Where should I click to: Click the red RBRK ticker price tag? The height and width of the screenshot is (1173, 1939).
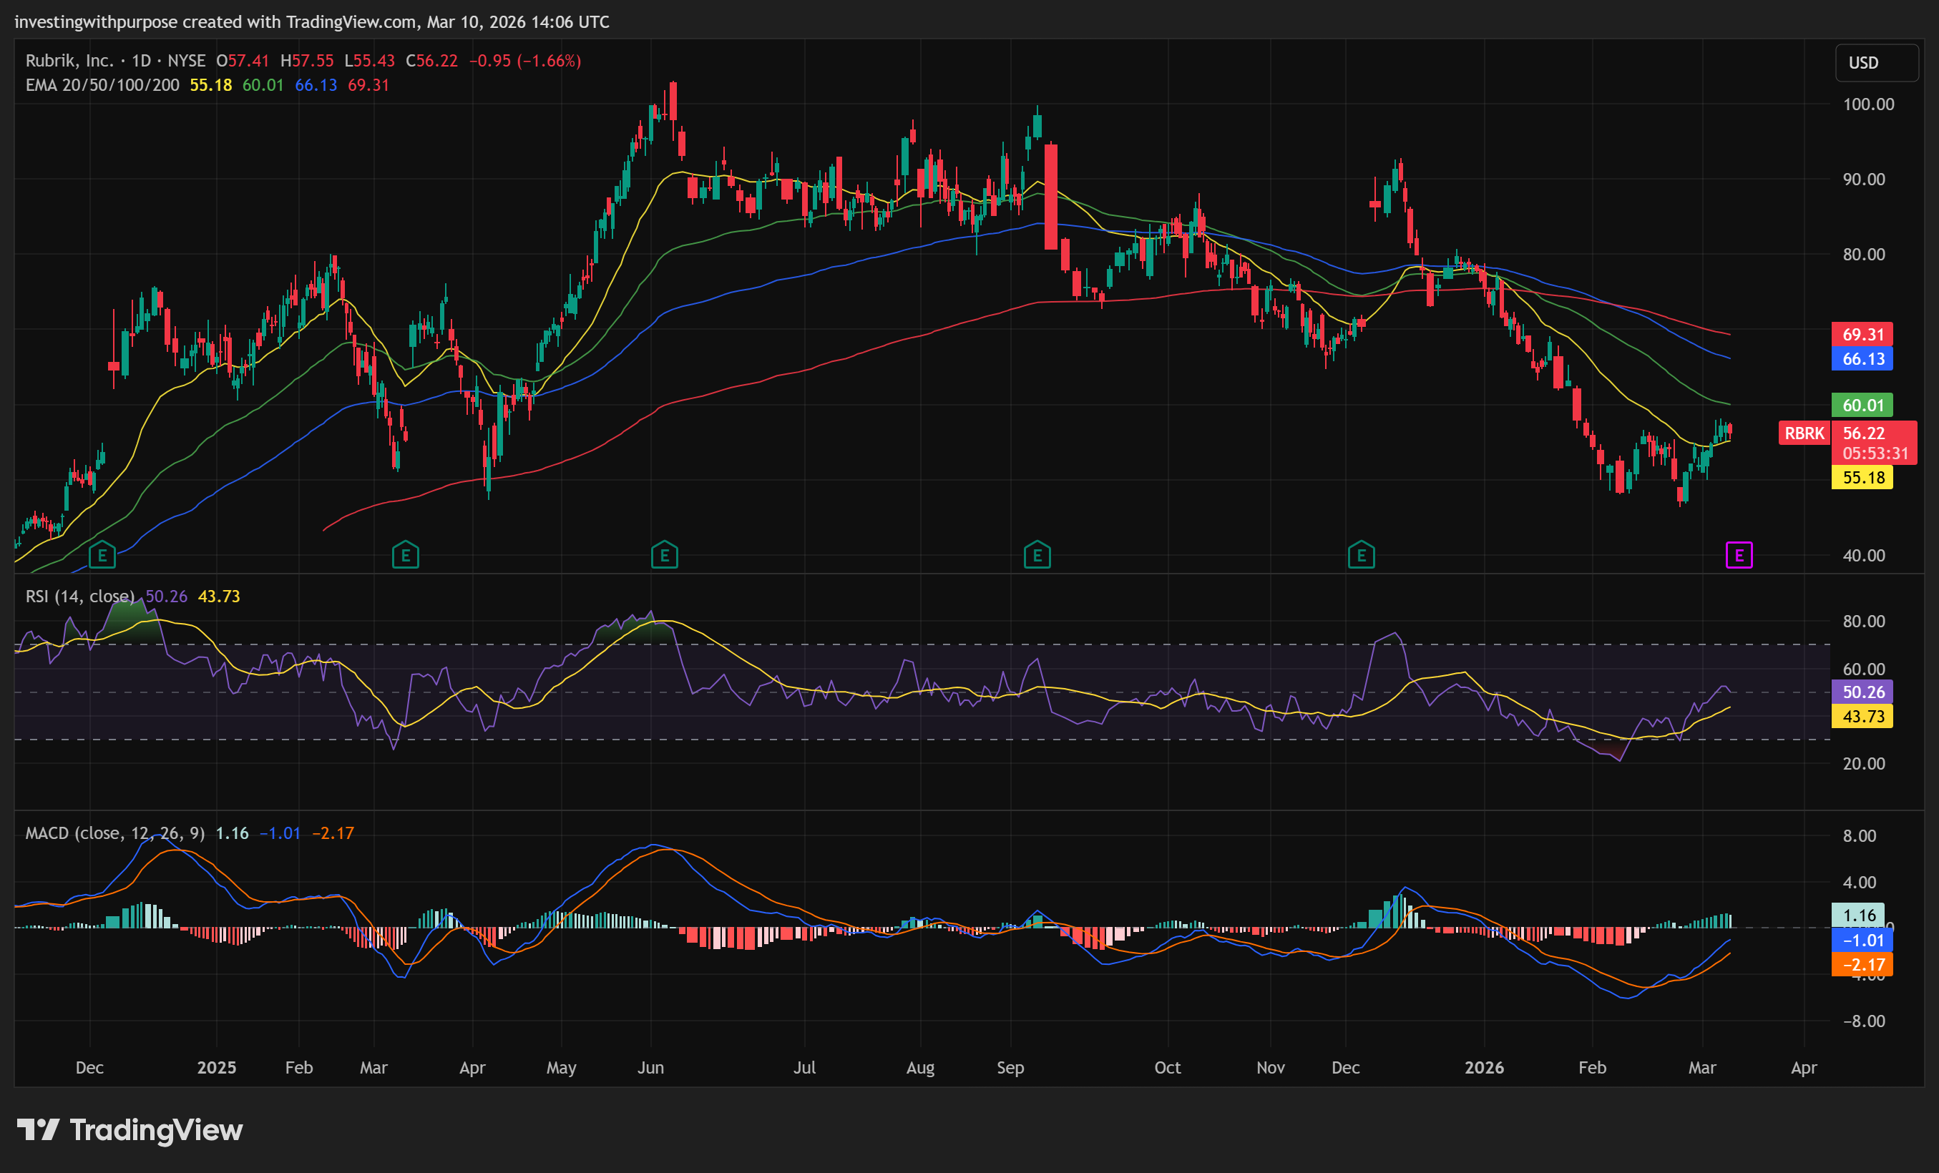[1804, 433]
